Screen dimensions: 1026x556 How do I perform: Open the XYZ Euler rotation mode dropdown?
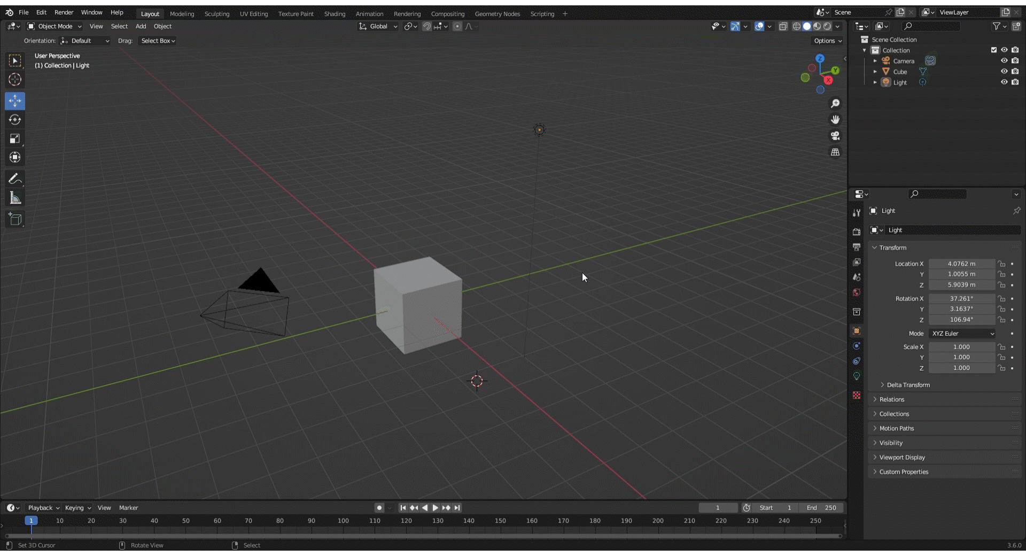tap(962, 334)
